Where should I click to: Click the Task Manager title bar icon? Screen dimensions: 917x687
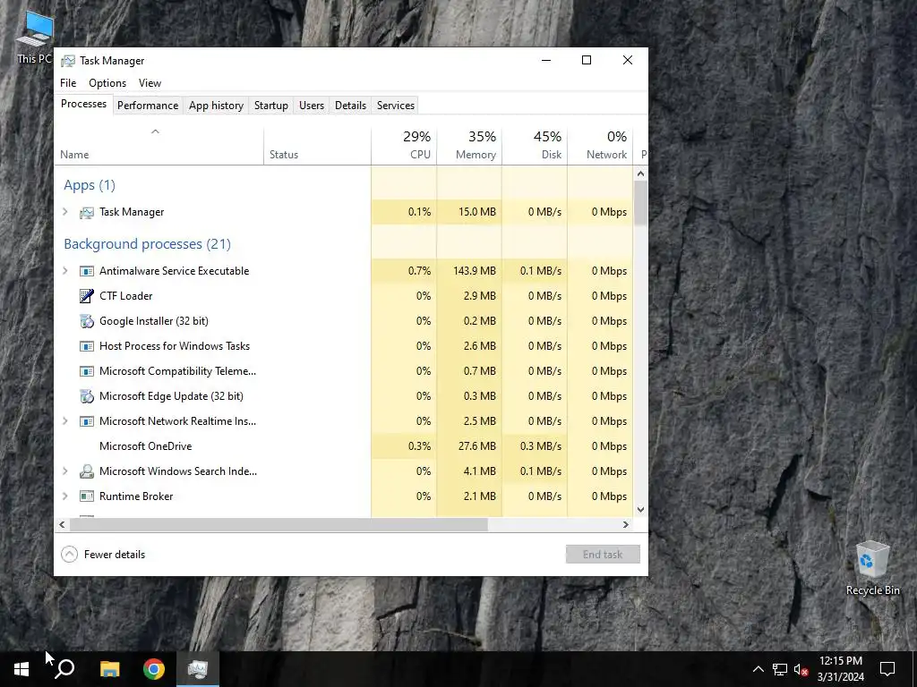click(x=68, y=61)
